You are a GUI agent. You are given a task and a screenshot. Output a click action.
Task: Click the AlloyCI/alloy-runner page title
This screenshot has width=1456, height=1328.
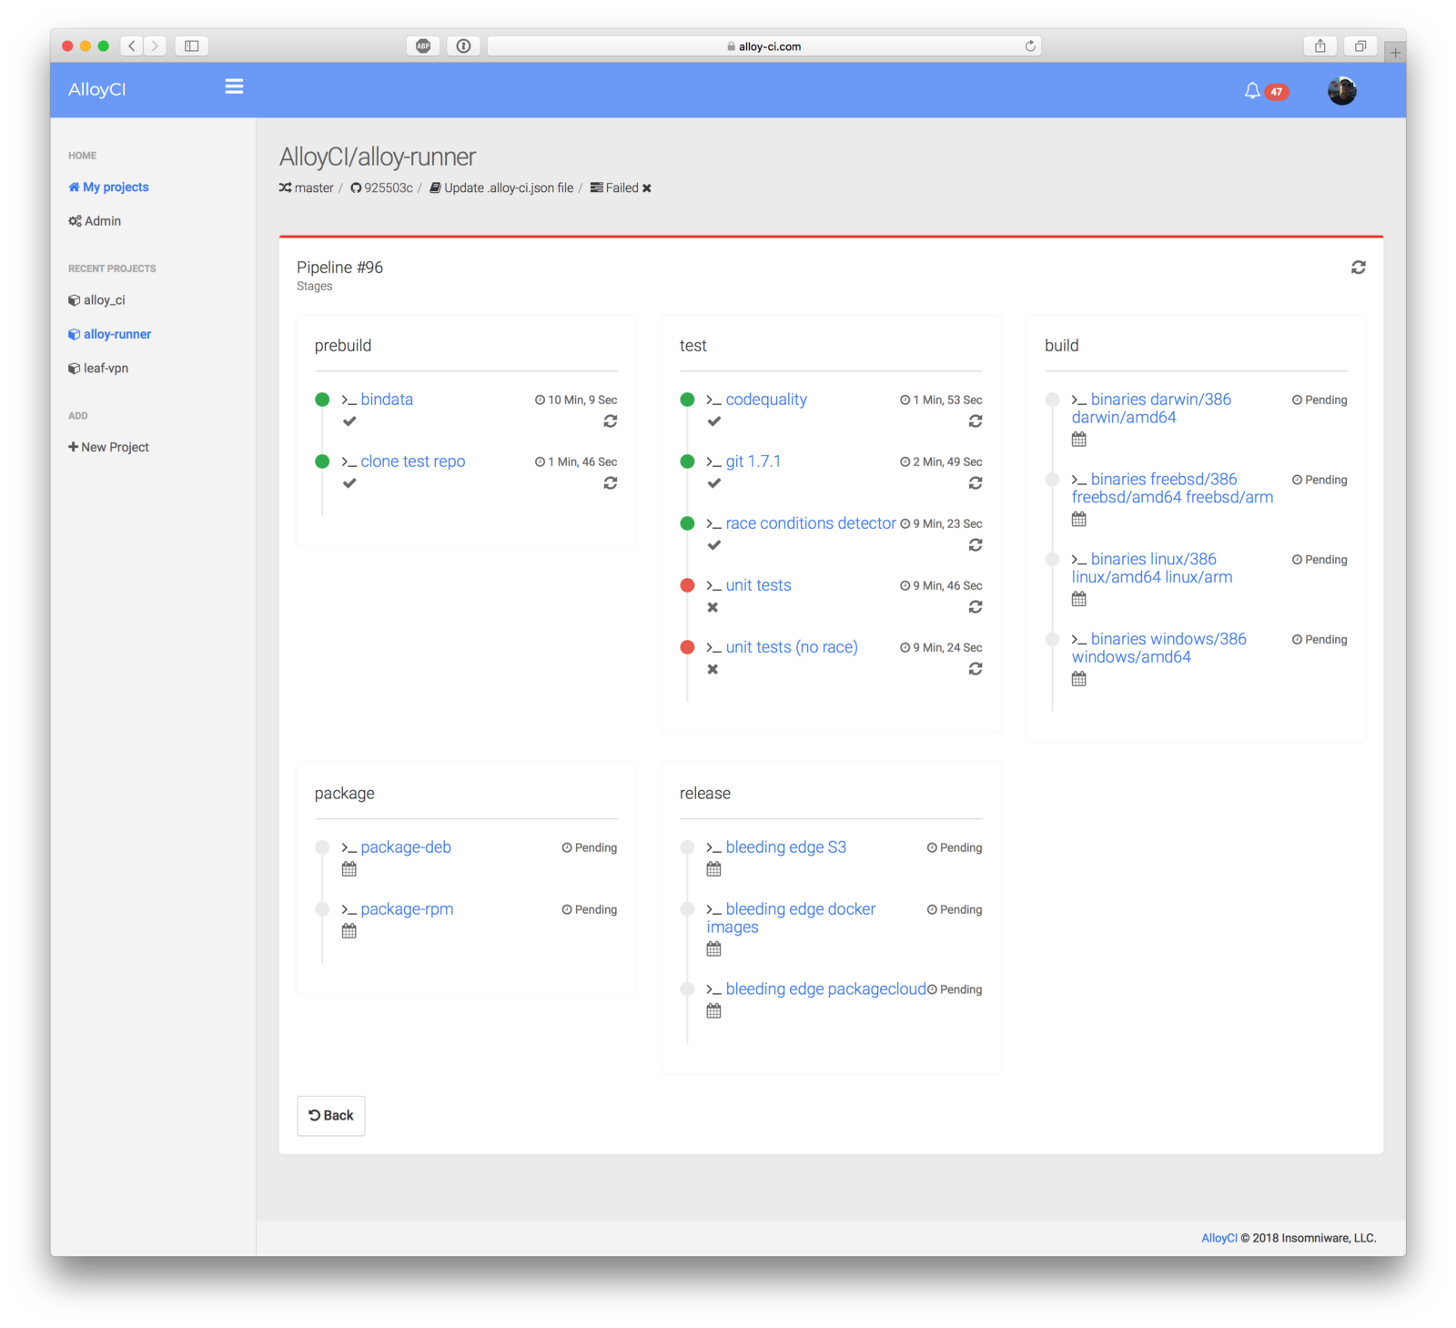click(378, 157)
